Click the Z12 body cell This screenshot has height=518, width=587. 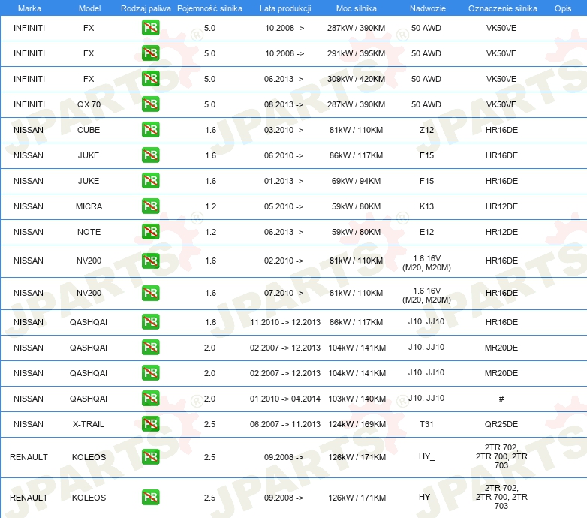click(426, 130)
